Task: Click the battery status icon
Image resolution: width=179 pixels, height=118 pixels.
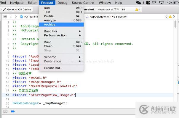Action: [x=176, y=3]
